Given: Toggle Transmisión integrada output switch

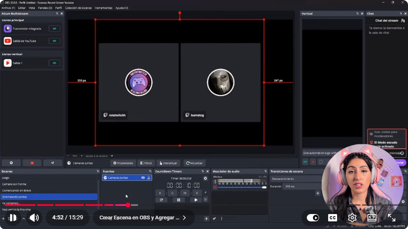Looking at the screenshot, I should coord(55,29).
